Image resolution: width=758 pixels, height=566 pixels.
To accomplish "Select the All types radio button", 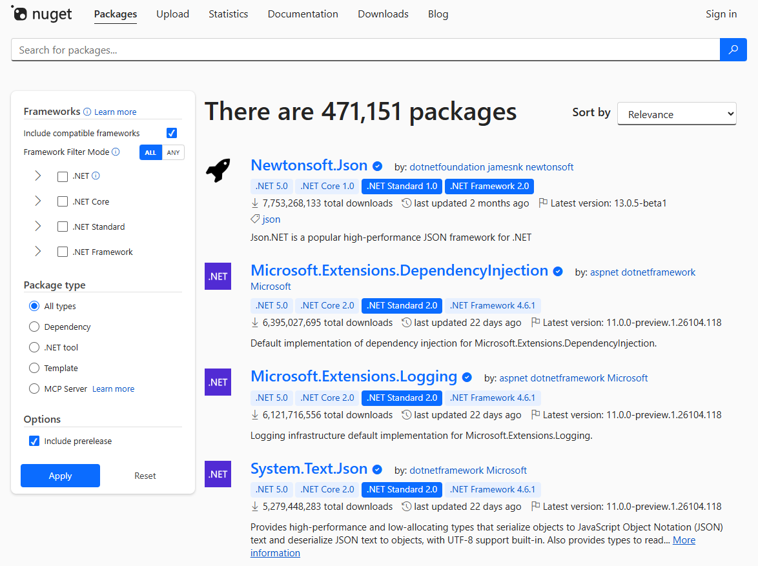I will (x=34, y=306).
